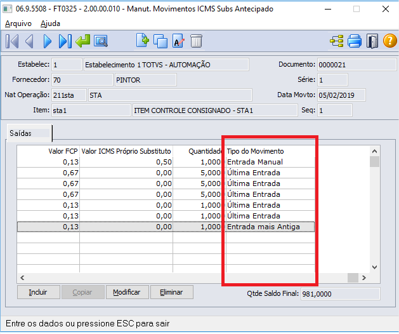Click the Data Movto field 05/02/2019
The height and width of the screenshot is (334, 399).
coord(341,95)
